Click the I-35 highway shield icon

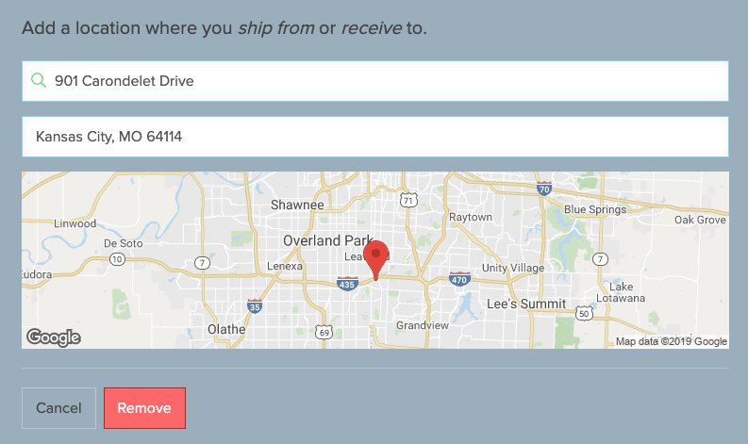tap(255, 306)
